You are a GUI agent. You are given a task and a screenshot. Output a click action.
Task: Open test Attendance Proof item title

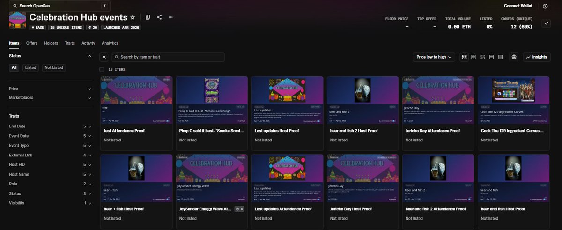point(124,131)
